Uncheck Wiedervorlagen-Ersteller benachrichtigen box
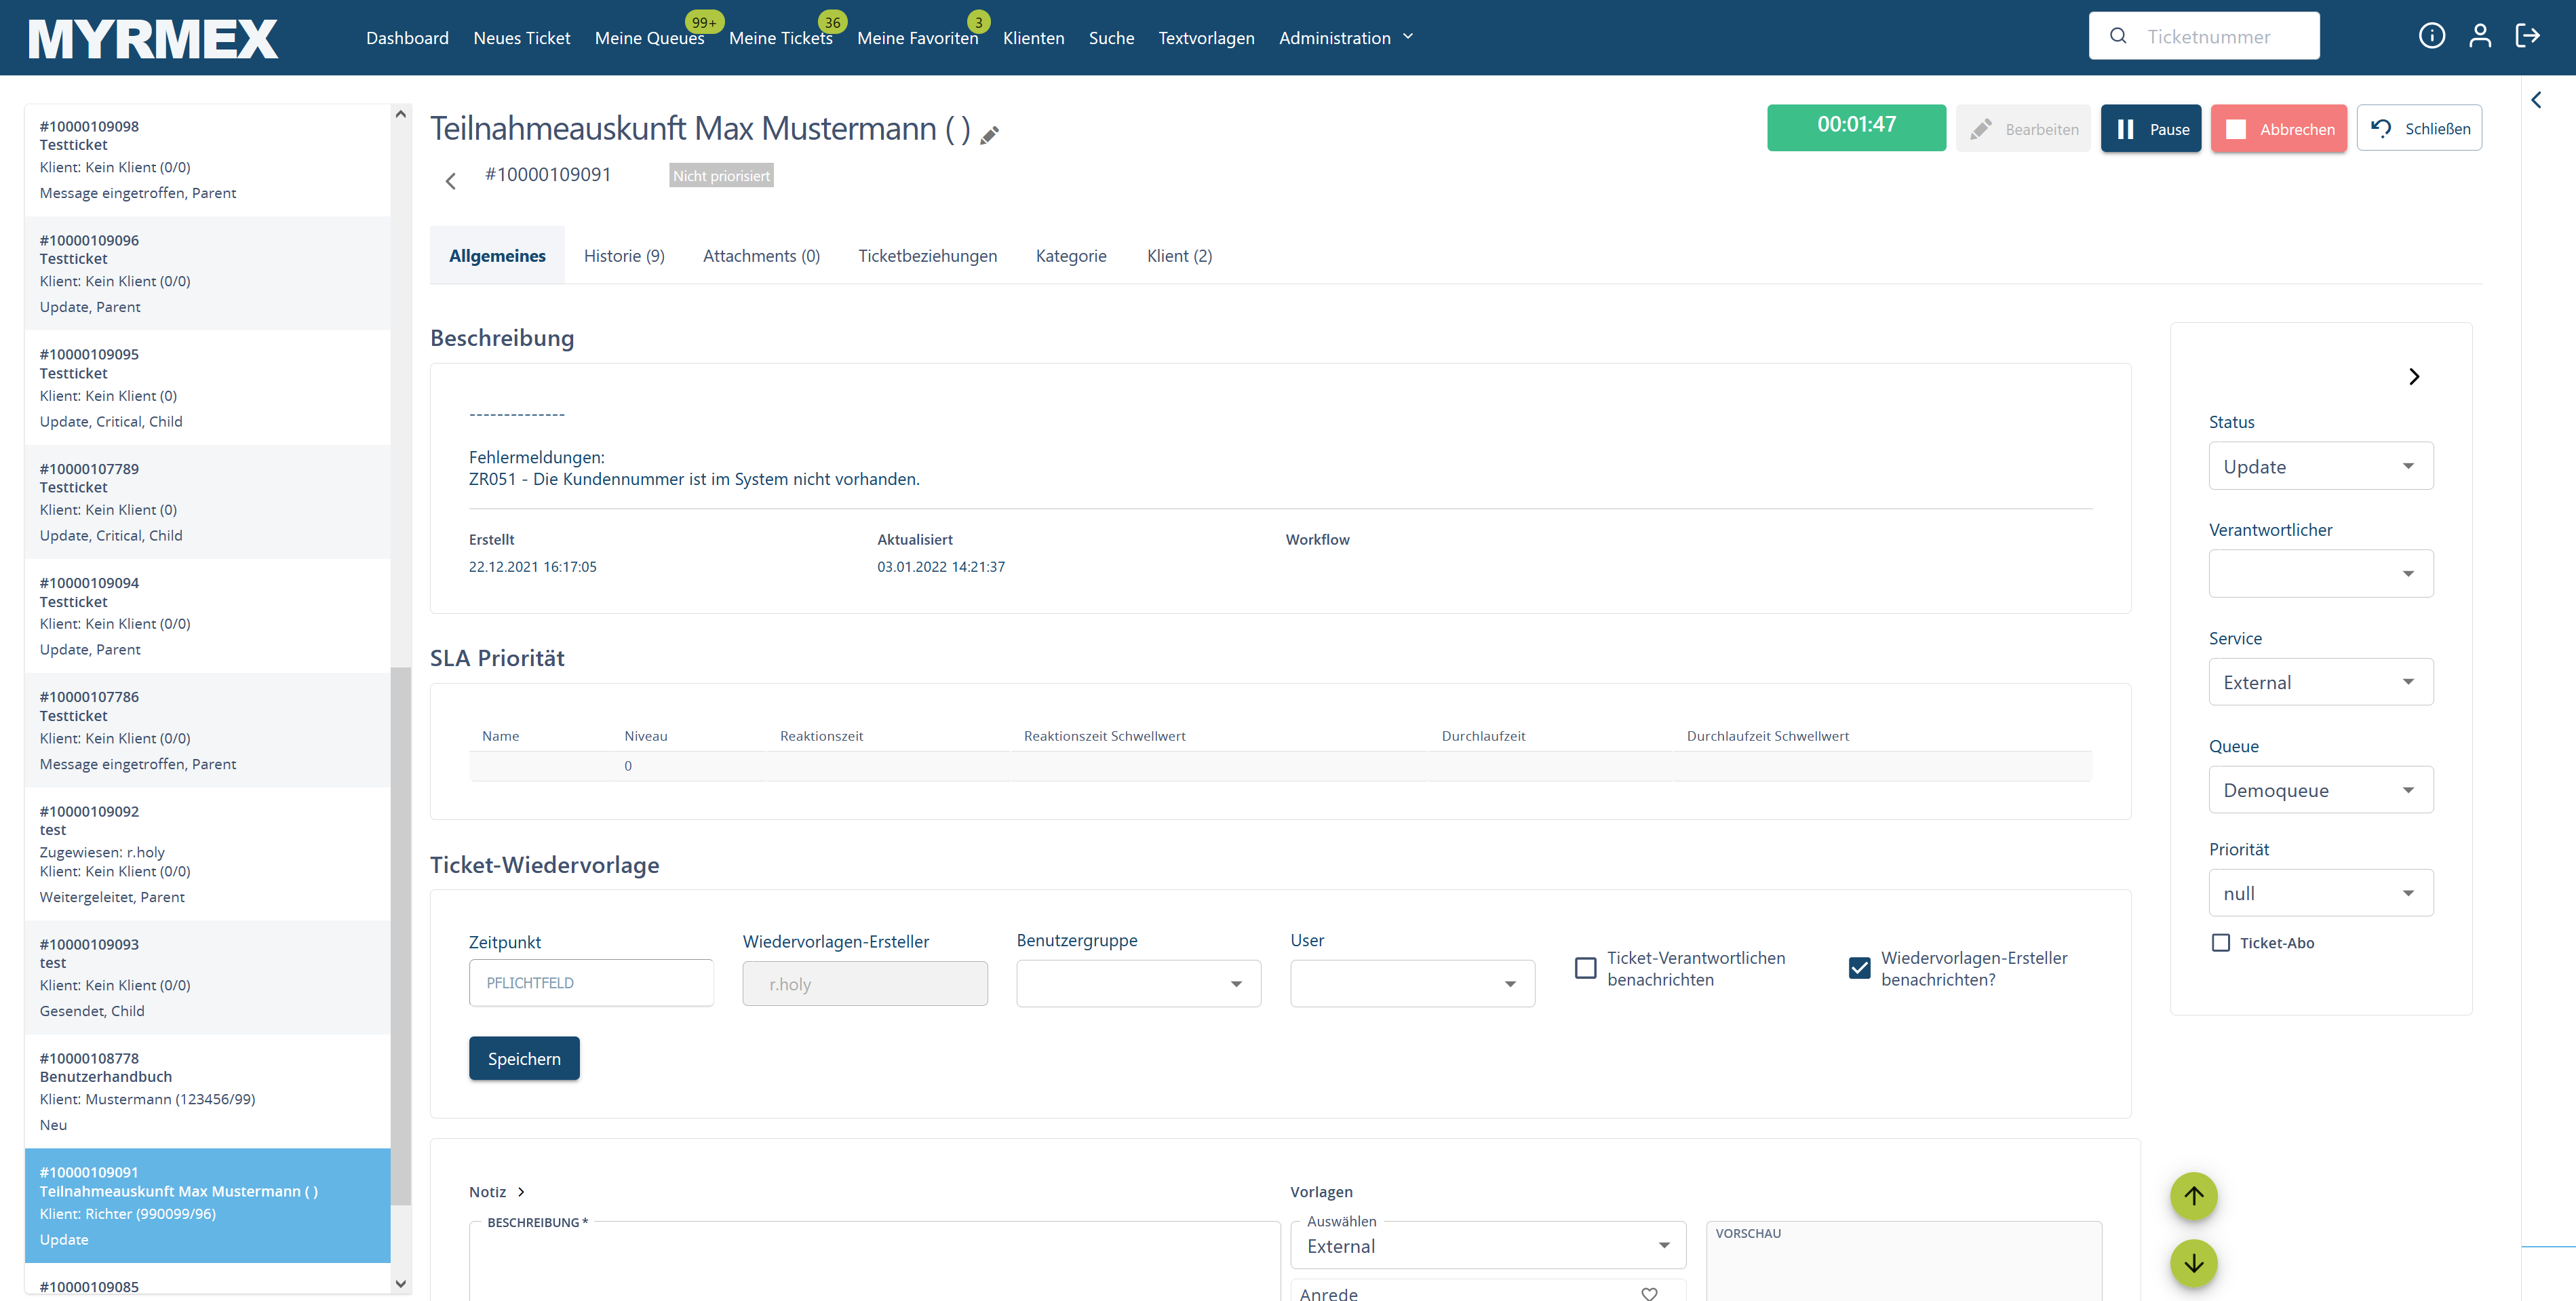Screen dimensions: 2576x1301 coord(1859,968)
